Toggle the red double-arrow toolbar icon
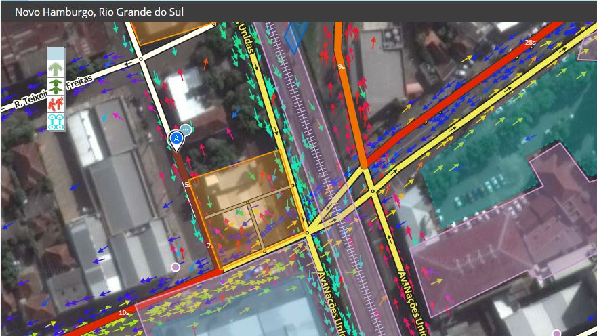Image resolution: width=597 pixels, height=336 pixels. 56,104
